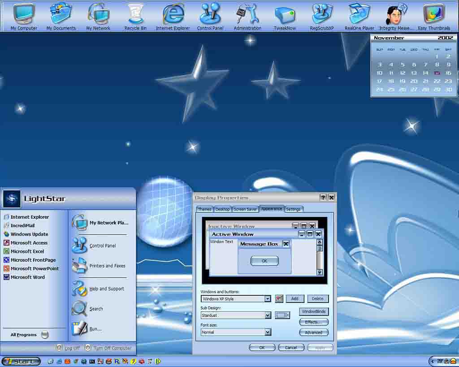
Task: Switch to the Screen Saver tab
Action: [x=245, y=209]
